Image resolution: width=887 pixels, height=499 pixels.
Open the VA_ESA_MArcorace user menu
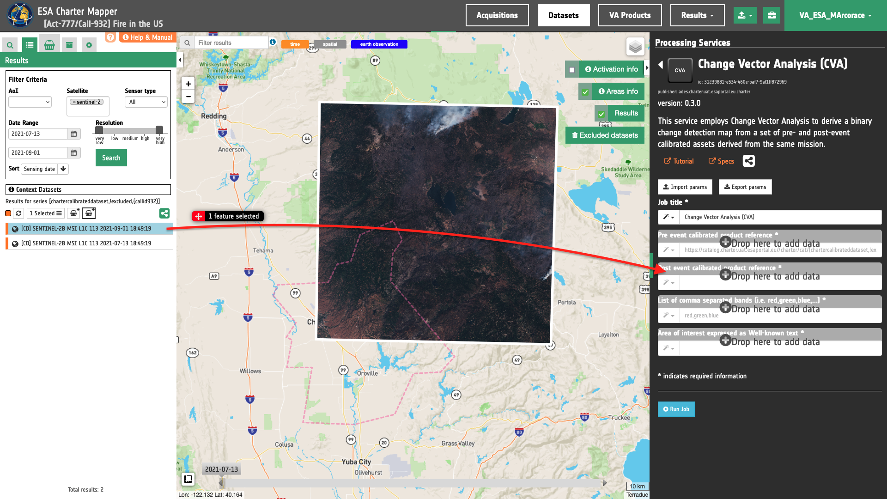[836, 15]
